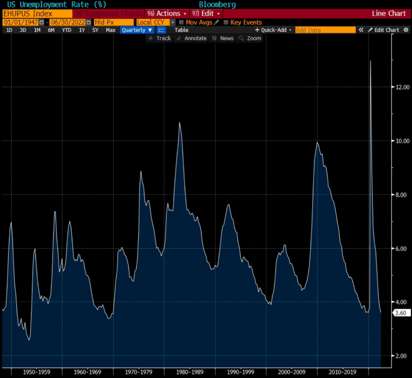Image resolution: width=412 pixels, height=378 pixels.
Task: Select the 3D time range
Action: tap(23, 30)
